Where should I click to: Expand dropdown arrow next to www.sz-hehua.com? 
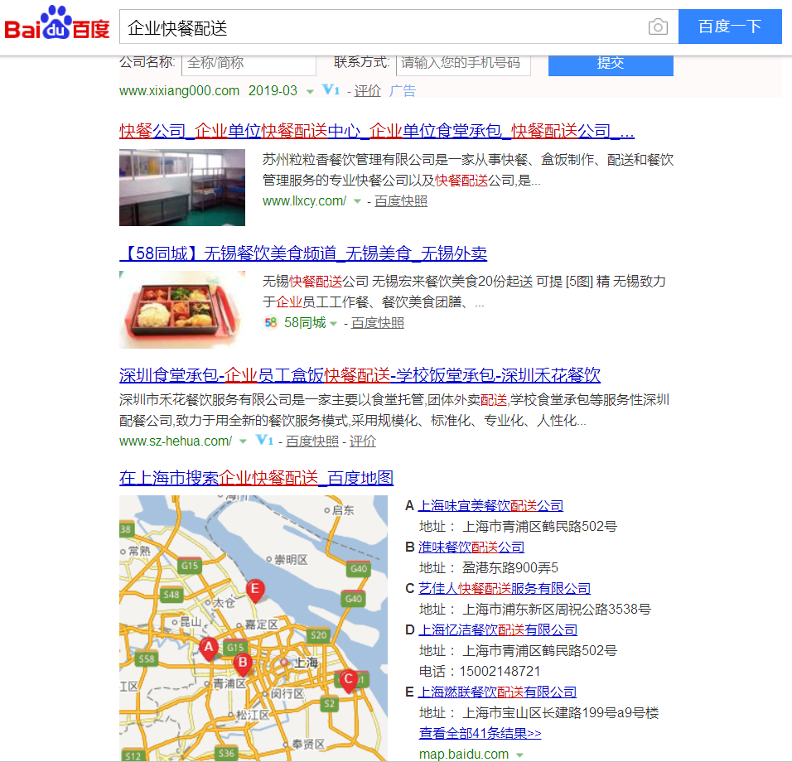pos(243,441)
